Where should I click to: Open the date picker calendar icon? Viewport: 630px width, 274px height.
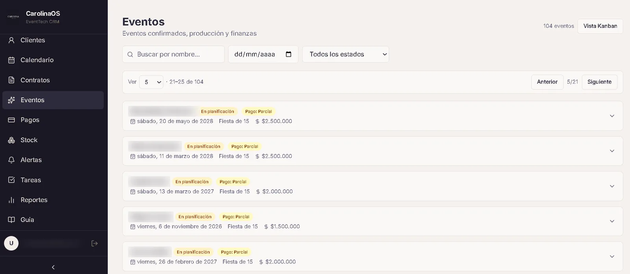click(x=289, y=54)
